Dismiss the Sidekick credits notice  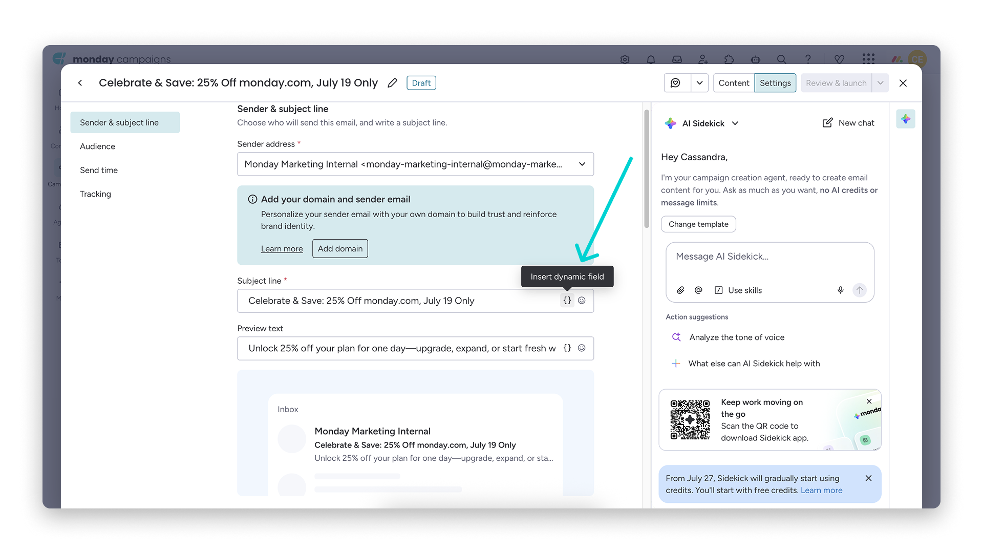point(868,478)
